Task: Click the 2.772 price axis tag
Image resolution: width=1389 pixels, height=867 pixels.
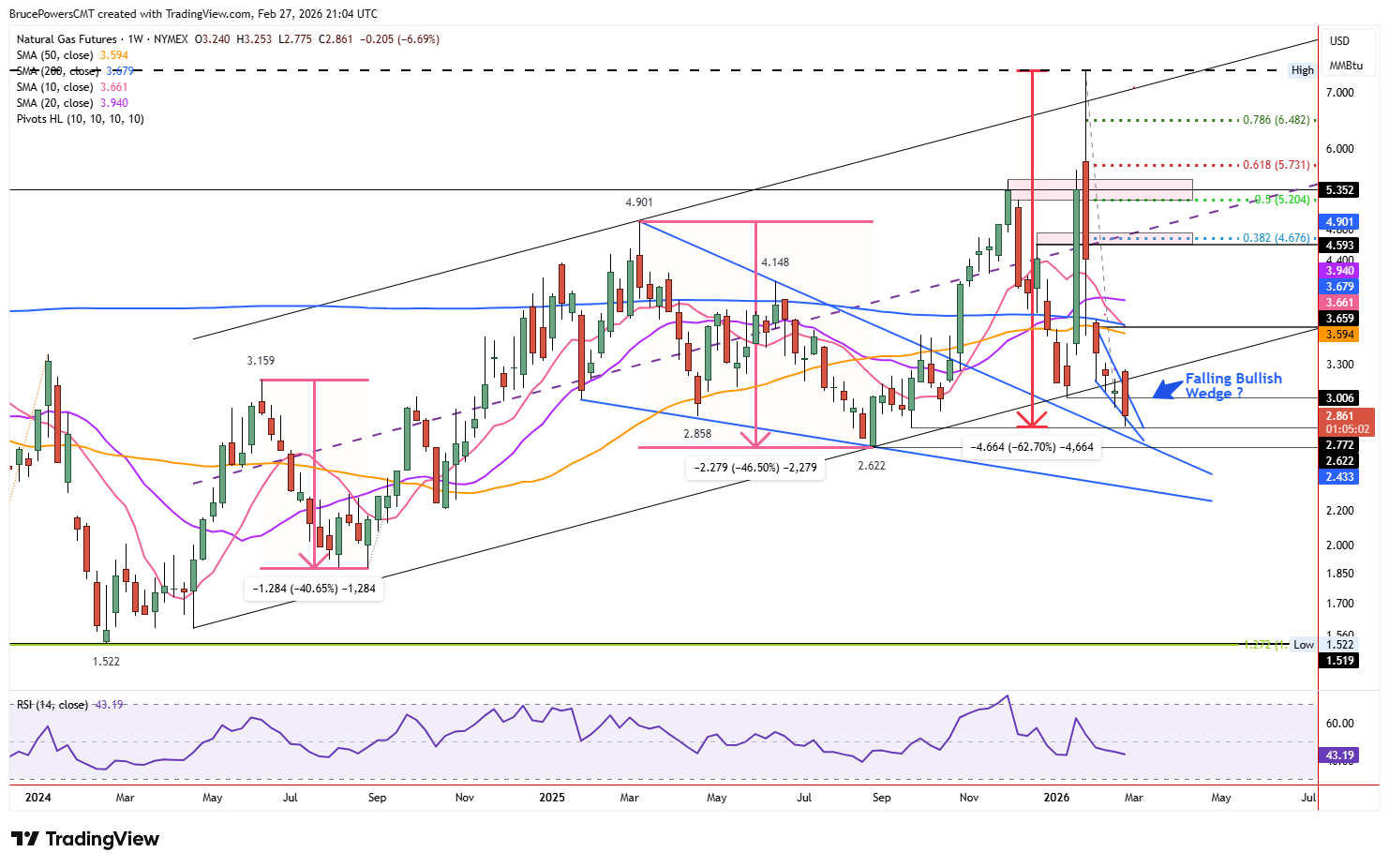Action: [1340, 445]
